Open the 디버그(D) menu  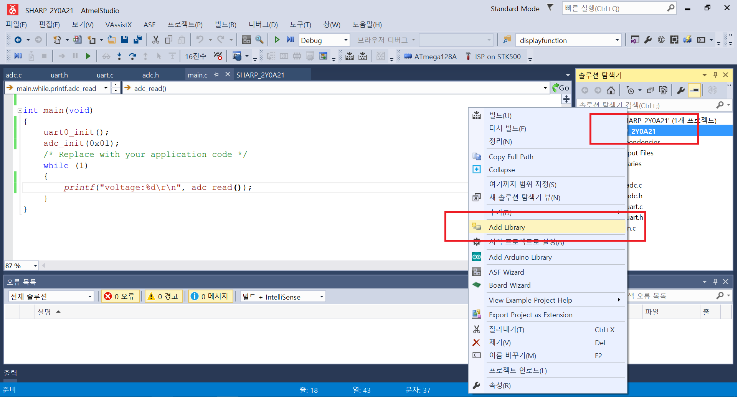[263, 25]
